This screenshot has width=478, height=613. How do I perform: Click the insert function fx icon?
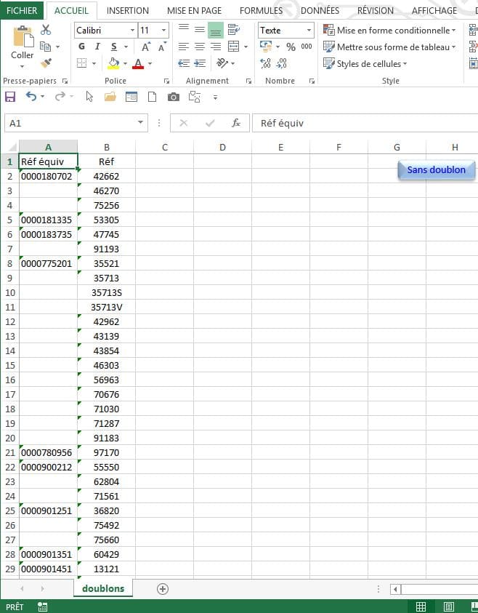[x=236, y=123]
